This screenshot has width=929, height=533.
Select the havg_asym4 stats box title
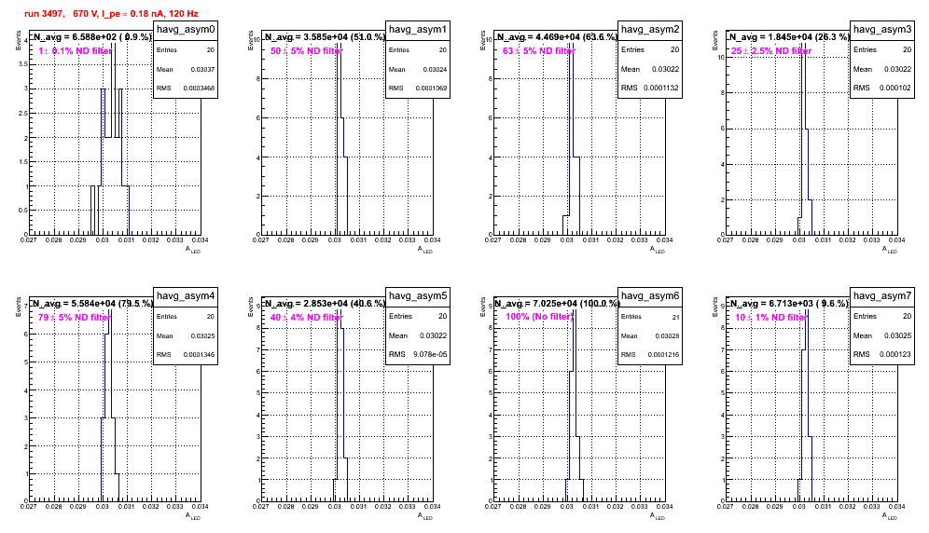(186, 296)
